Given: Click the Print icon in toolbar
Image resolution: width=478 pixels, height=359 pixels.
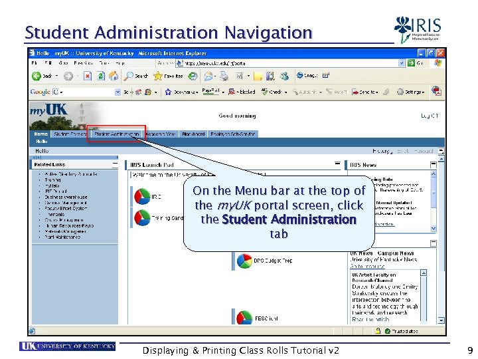Looking at the screenshot, I should point(224,76).
